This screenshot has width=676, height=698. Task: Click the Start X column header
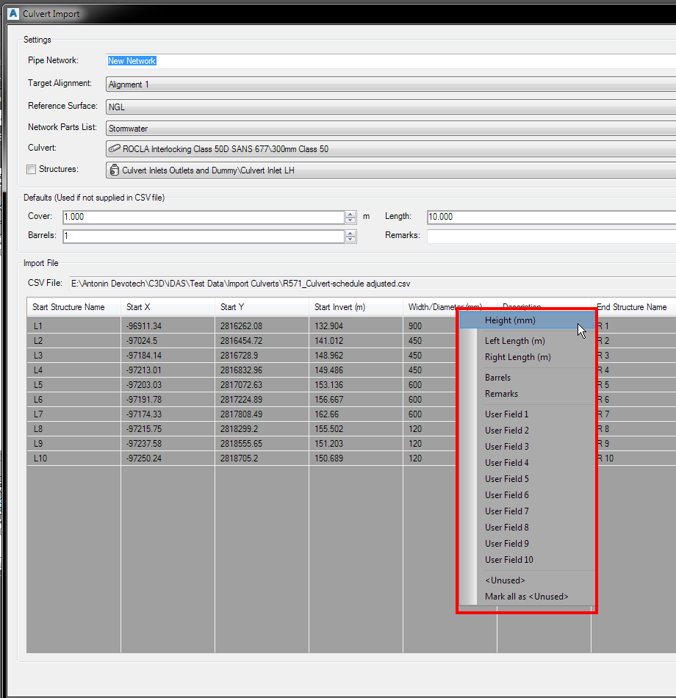click(168, 307)
